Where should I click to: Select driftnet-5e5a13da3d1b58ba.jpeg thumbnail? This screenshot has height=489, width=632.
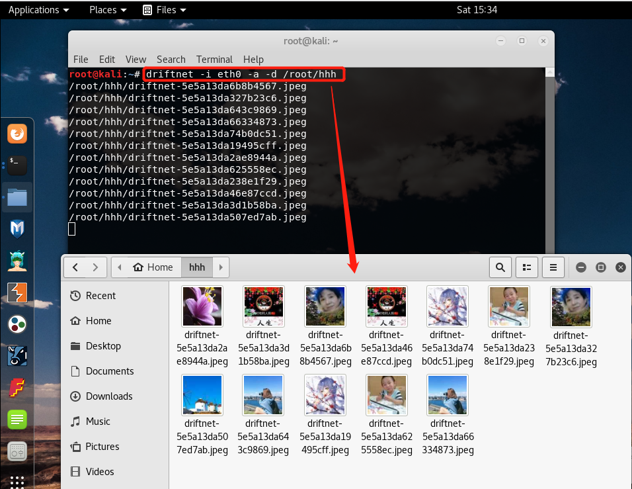pyautogui.click(x=264, y=306)
